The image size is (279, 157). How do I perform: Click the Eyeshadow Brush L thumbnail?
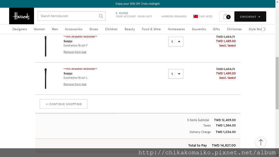click(x=46, y=78)
